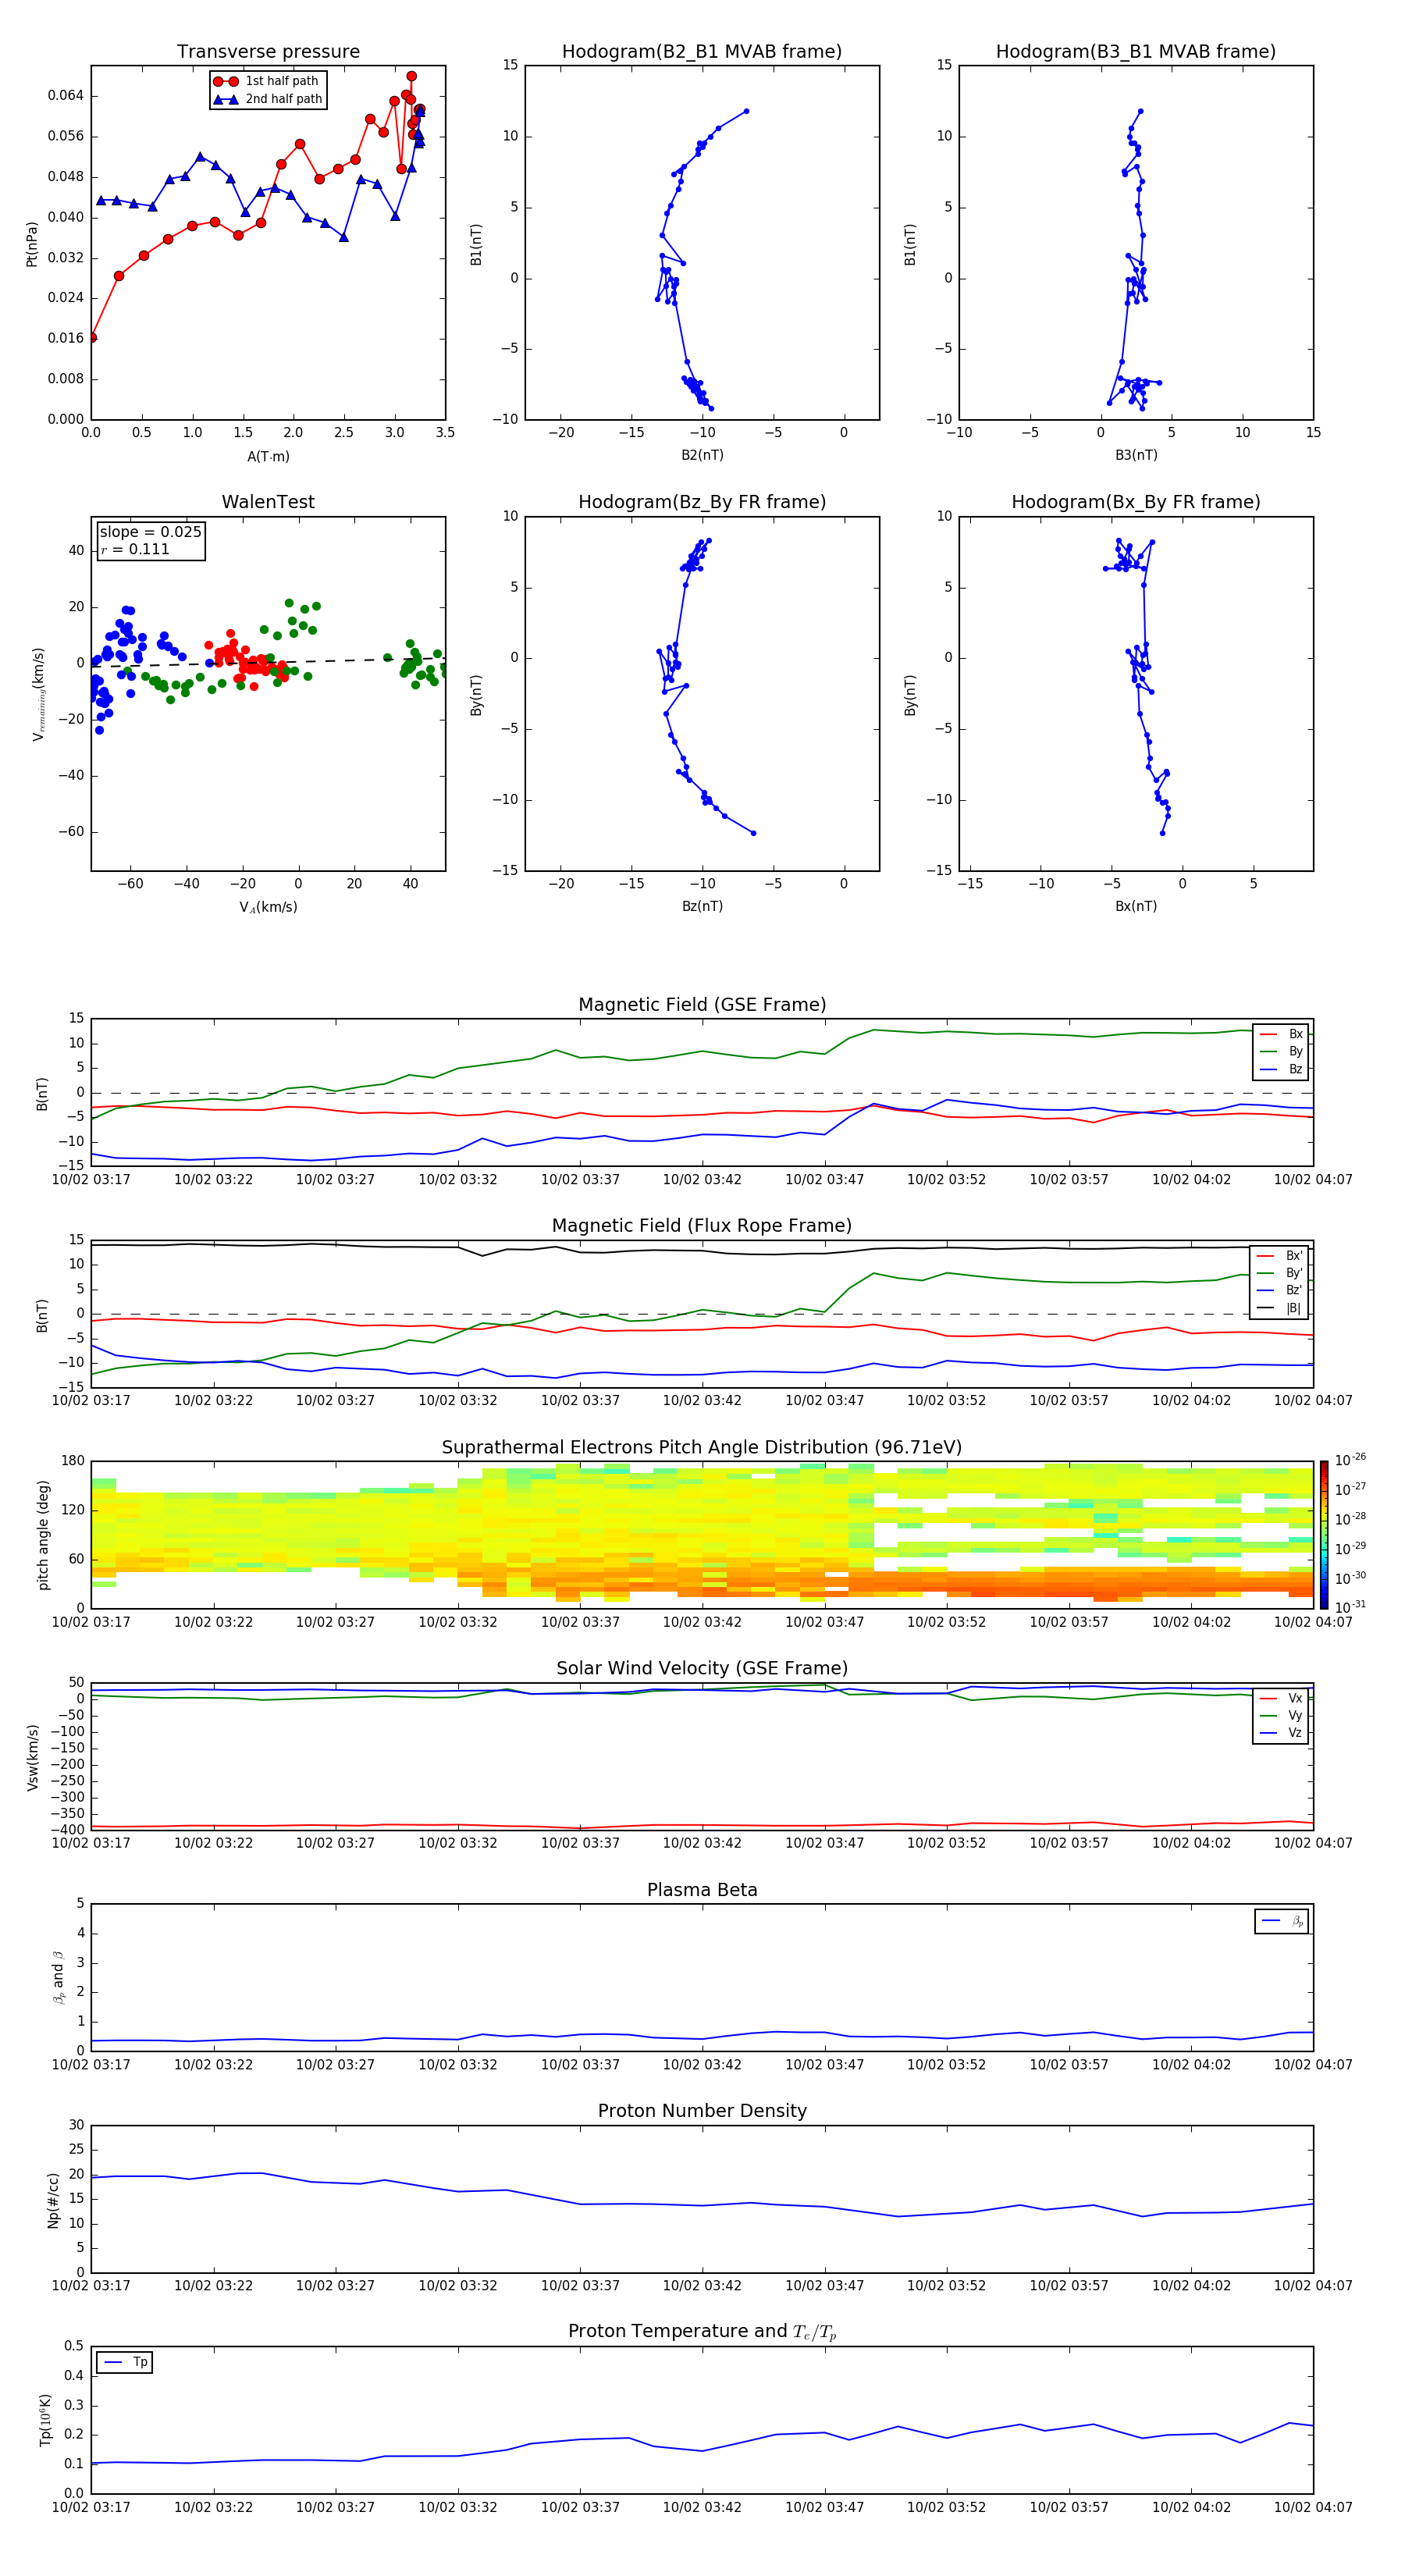1405x2576 pixels.
Task: Click 'Hodogram(Bz_By FR frame)' title
Action: [702, 502]
